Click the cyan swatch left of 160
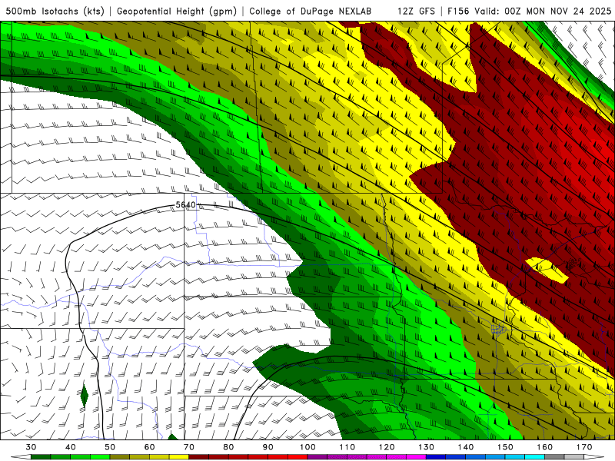The width and height of the screenshot is (615, 461). pyautogui.click(x=534, y=456)
